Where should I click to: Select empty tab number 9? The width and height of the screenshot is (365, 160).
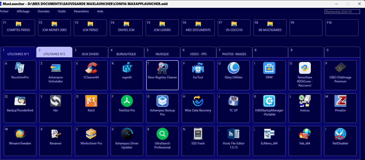pos(306,52)
